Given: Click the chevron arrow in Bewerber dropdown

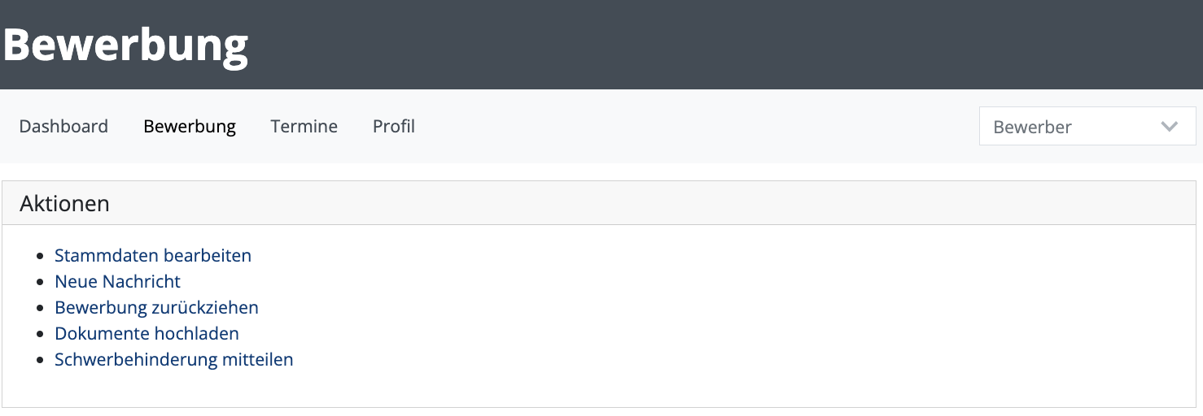Looking at the screenshot, I should pos(1169,127).
